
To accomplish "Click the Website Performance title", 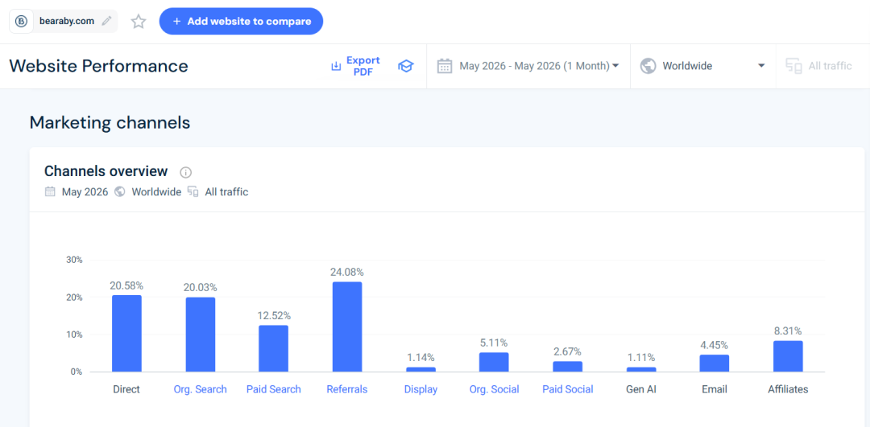I will pos(99,66).
